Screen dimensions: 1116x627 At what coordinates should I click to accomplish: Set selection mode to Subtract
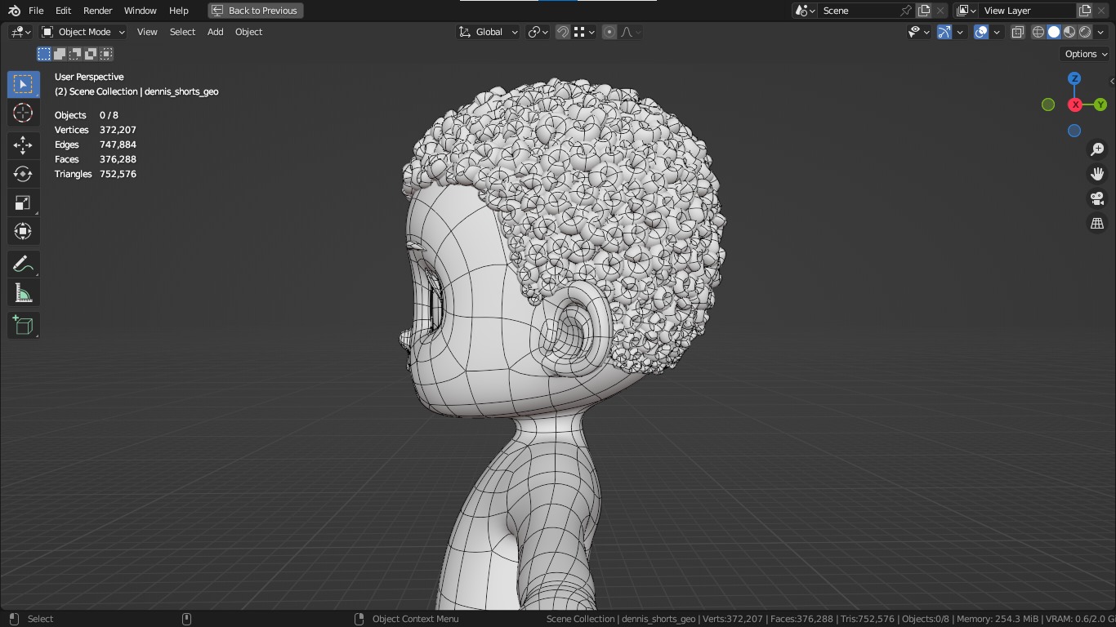pyautogui.click(x=75, y=54)
